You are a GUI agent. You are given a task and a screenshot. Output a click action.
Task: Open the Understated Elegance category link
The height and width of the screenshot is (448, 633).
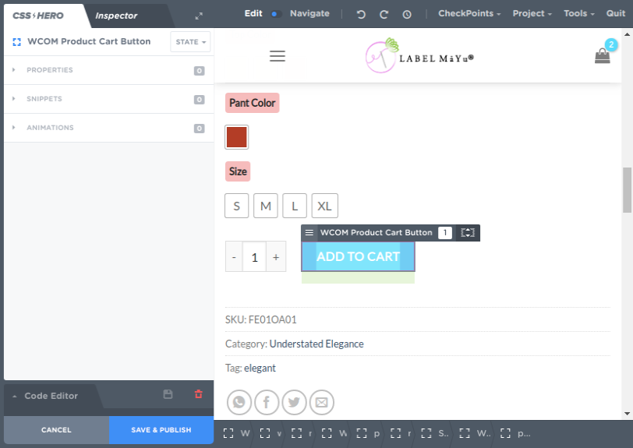(x=316, y=344)
